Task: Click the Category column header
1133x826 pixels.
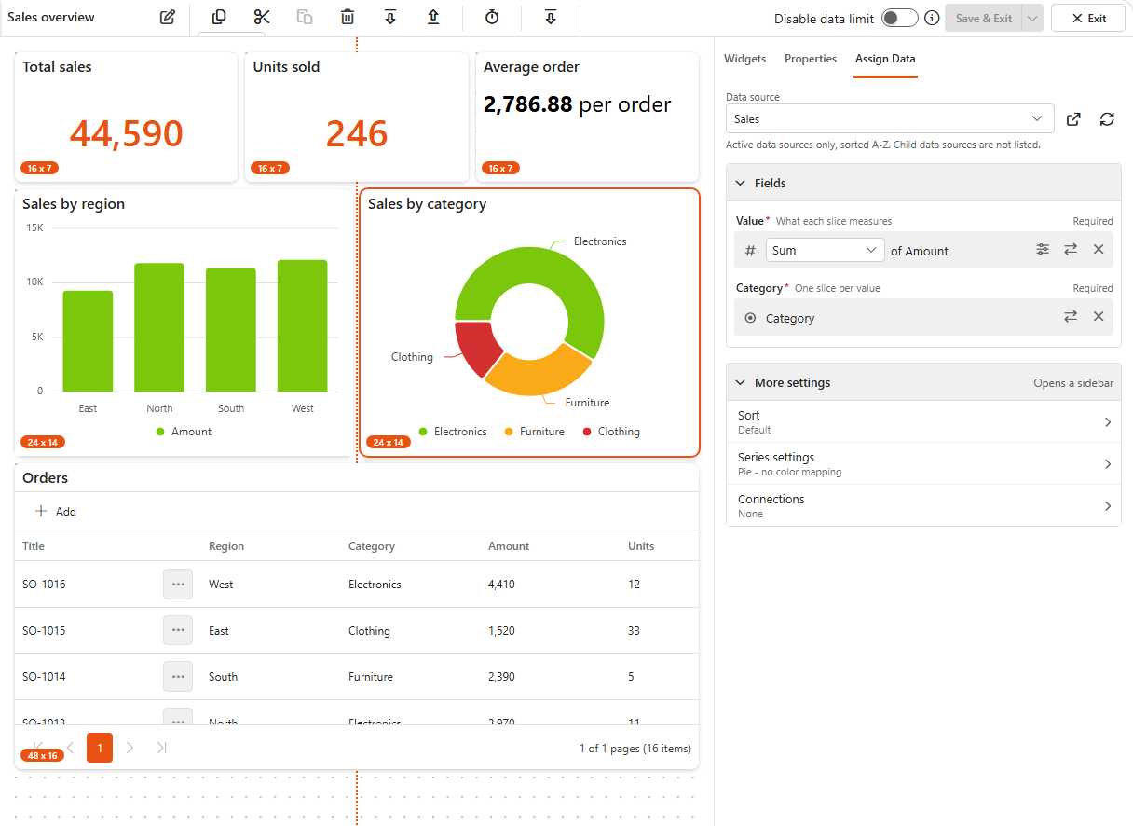Action: 372,546
